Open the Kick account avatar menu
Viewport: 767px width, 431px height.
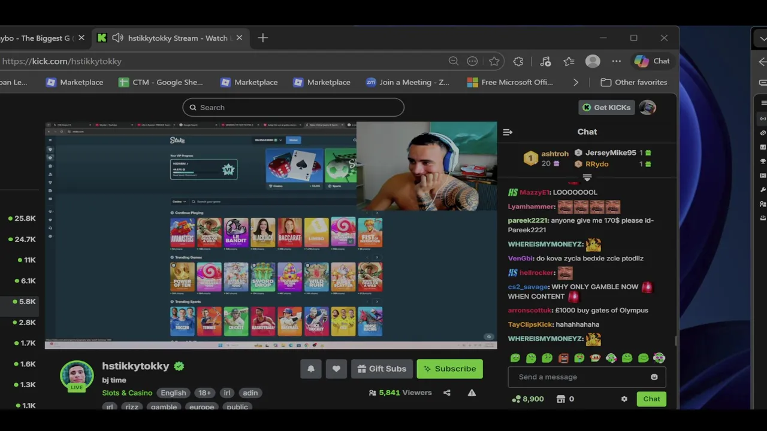(647, 107)
